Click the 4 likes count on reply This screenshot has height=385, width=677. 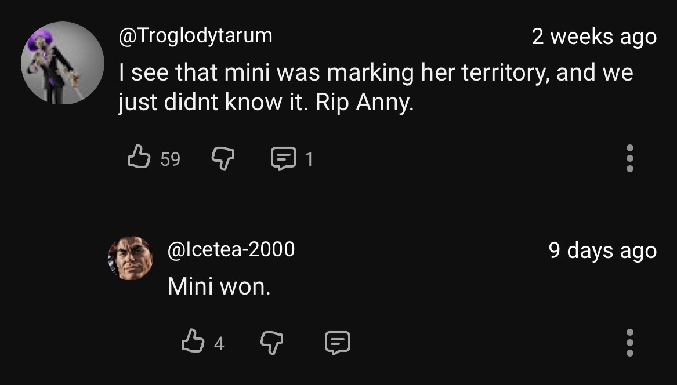[x=218, y=344]
